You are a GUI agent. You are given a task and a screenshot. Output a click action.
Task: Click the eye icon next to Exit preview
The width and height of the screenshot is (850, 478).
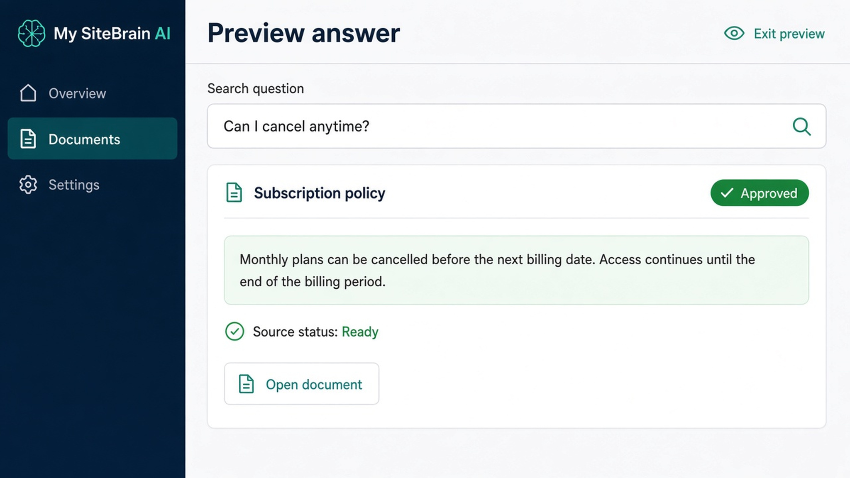point(734,33)
